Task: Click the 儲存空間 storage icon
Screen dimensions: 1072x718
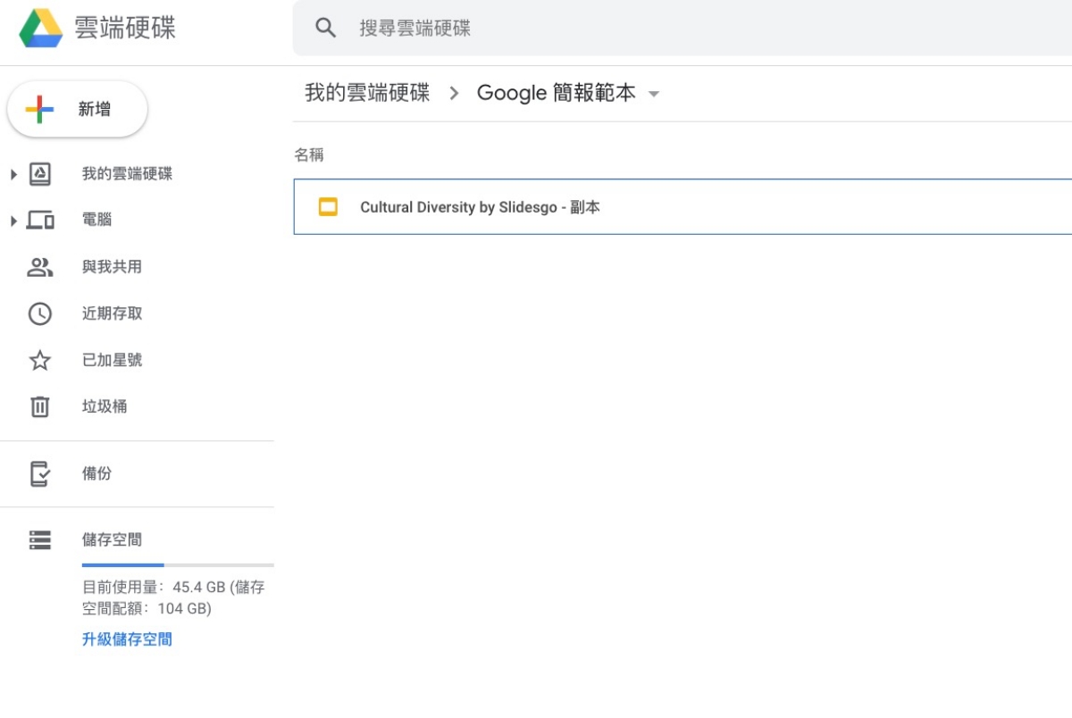Action: click(x=40, y=539)
